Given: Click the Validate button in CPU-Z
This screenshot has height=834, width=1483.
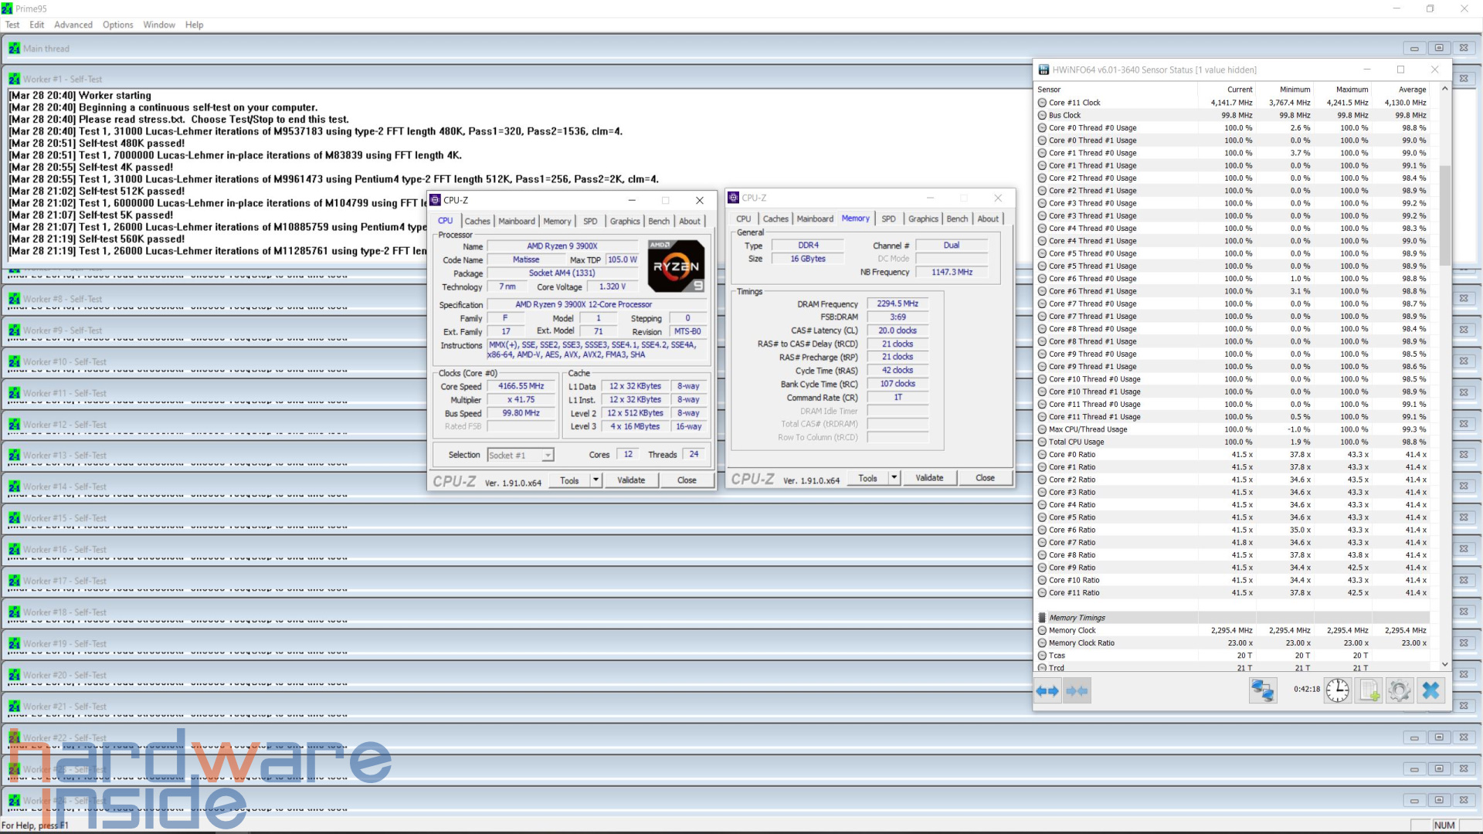Looking at the screenshot, I should [x=630, y=479].
